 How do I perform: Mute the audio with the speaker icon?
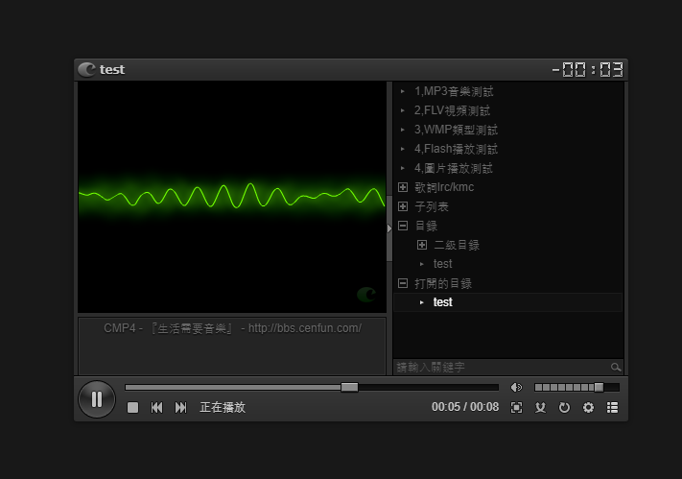coord(516,388)
